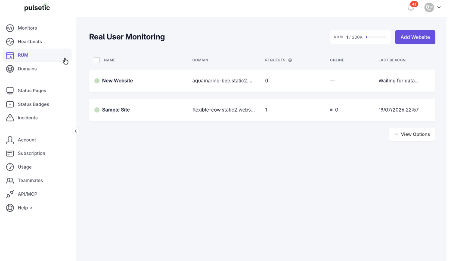This screenshot has height=261, width=465.
Task: Click domain flexible-cow.static2.webs...
Action: 223,110
